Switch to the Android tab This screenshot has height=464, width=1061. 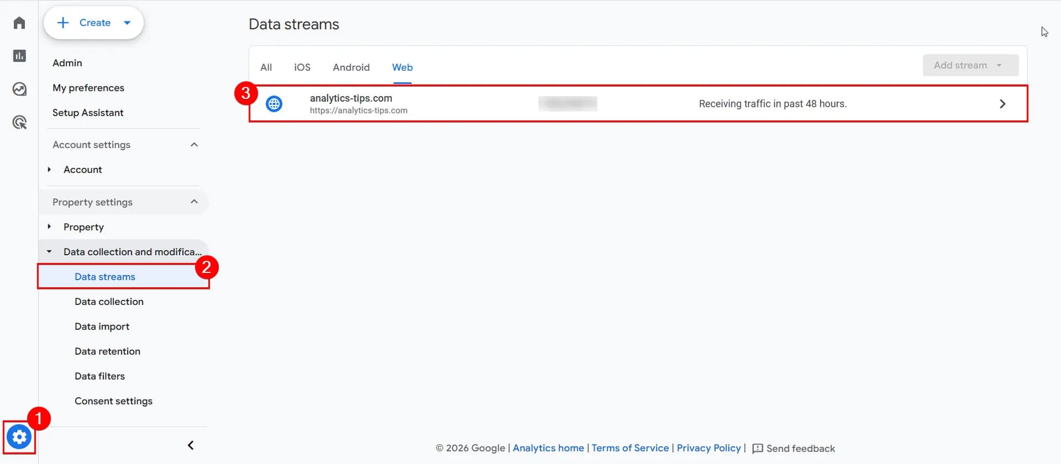click(x=351, y=67)
